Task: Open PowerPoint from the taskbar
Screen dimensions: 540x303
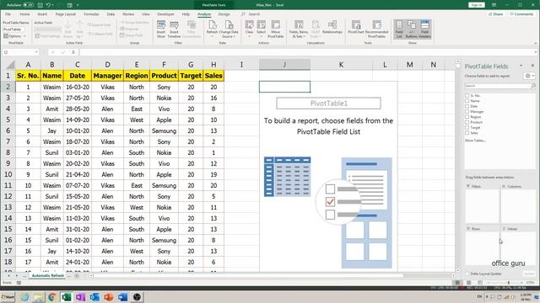Action: tap(109, 297)
